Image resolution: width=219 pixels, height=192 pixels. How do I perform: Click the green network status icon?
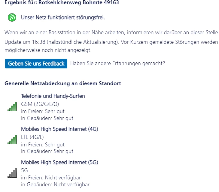tap(12, 18)
